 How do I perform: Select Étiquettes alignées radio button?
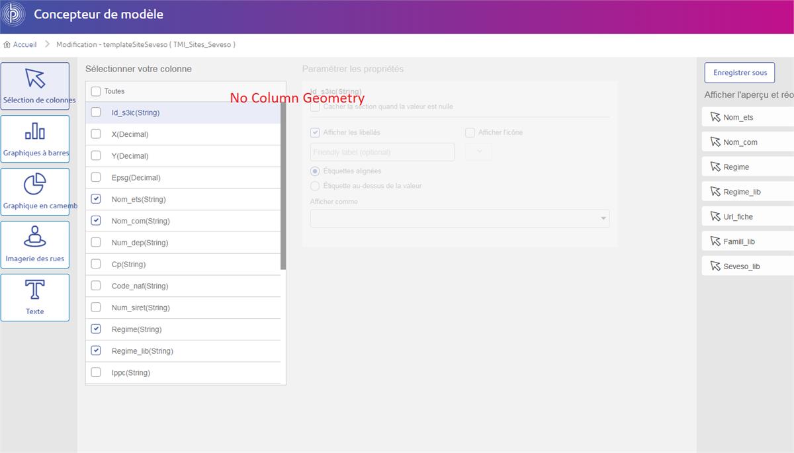pos(315,171)
